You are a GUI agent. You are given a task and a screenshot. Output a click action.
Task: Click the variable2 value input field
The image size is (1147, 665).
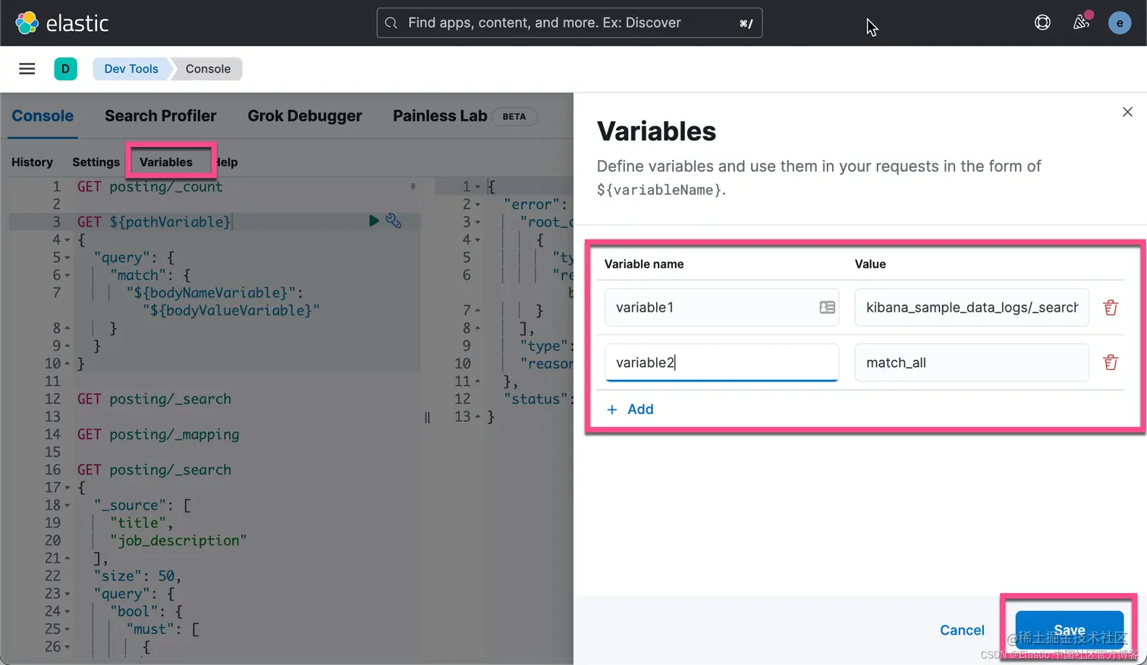point(971,362)
